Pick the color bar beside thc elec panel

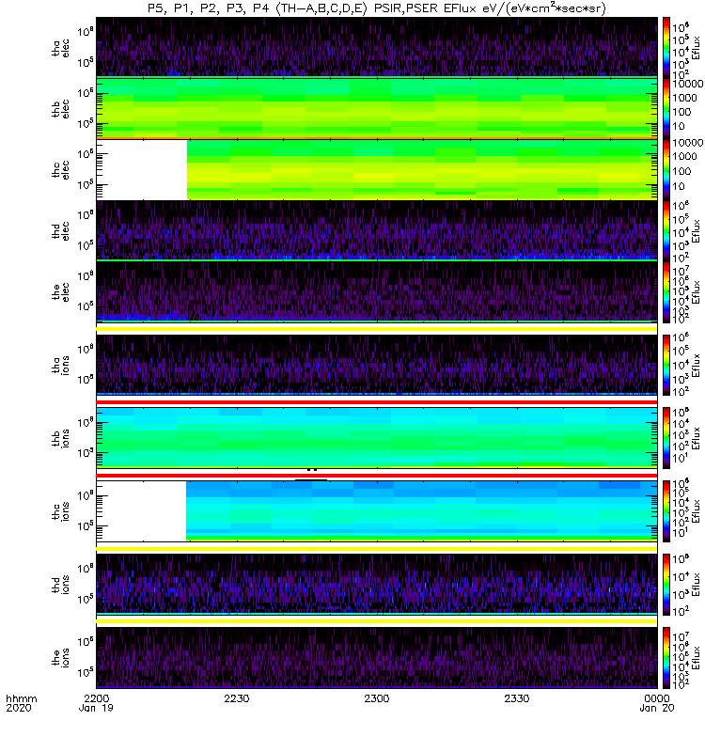[666, 170]
